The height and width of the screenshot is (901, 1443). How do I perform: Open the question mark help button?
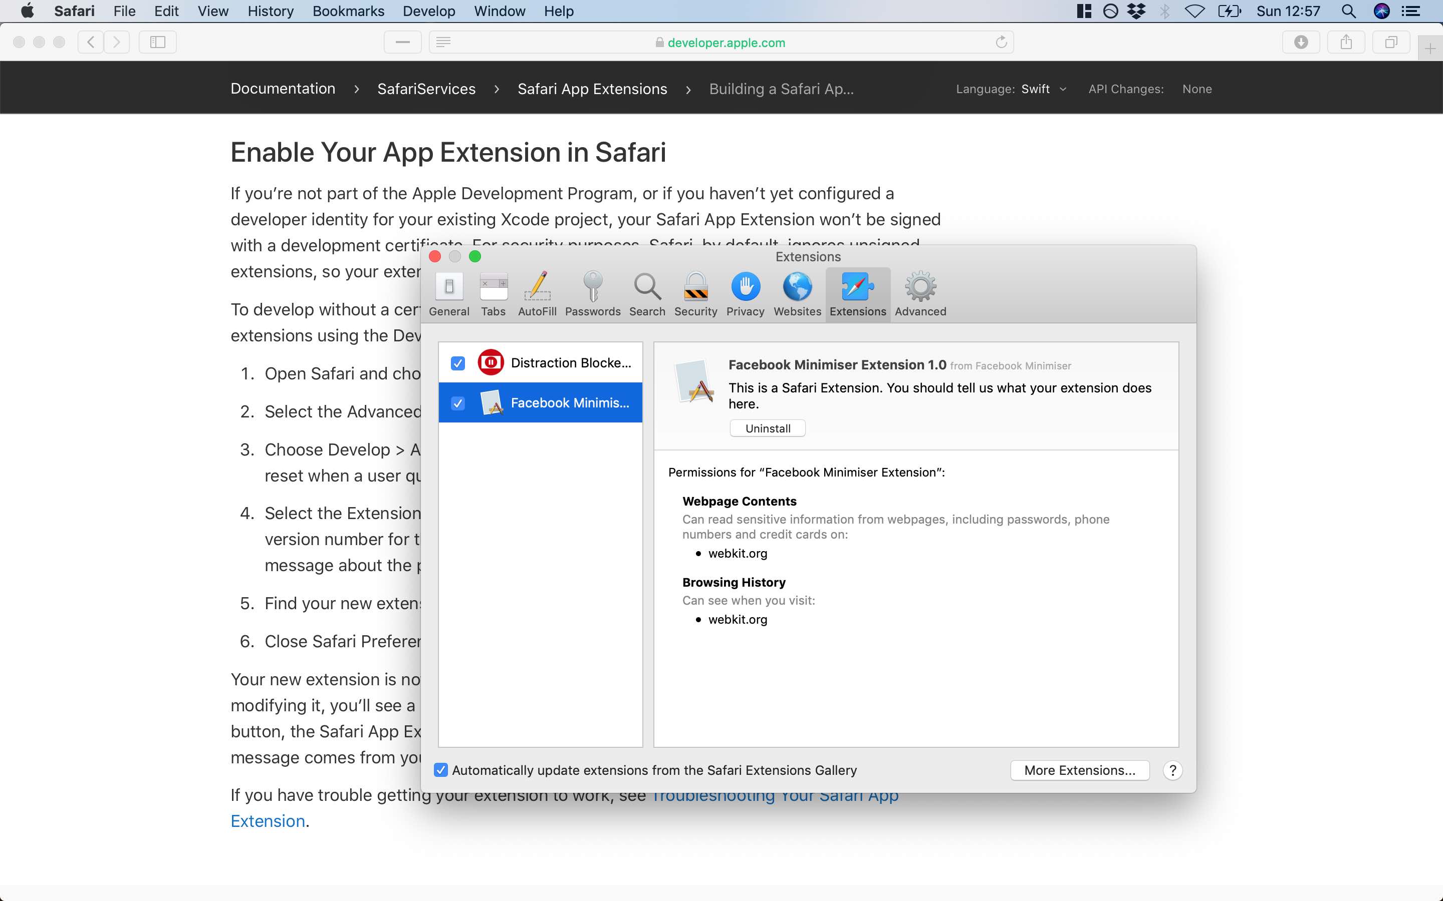[1172, 770]
